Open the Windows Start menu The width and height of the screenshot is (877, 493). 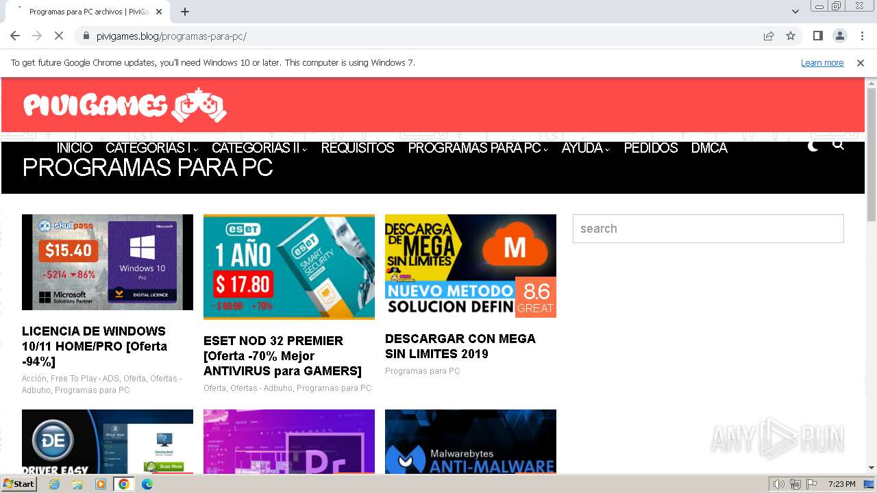pyautogui.click(x=19, y=484)
